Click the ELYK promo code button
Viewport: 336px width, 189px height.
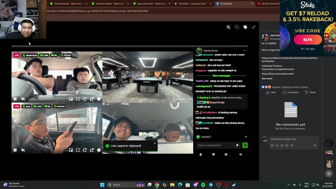pos(308,40)
